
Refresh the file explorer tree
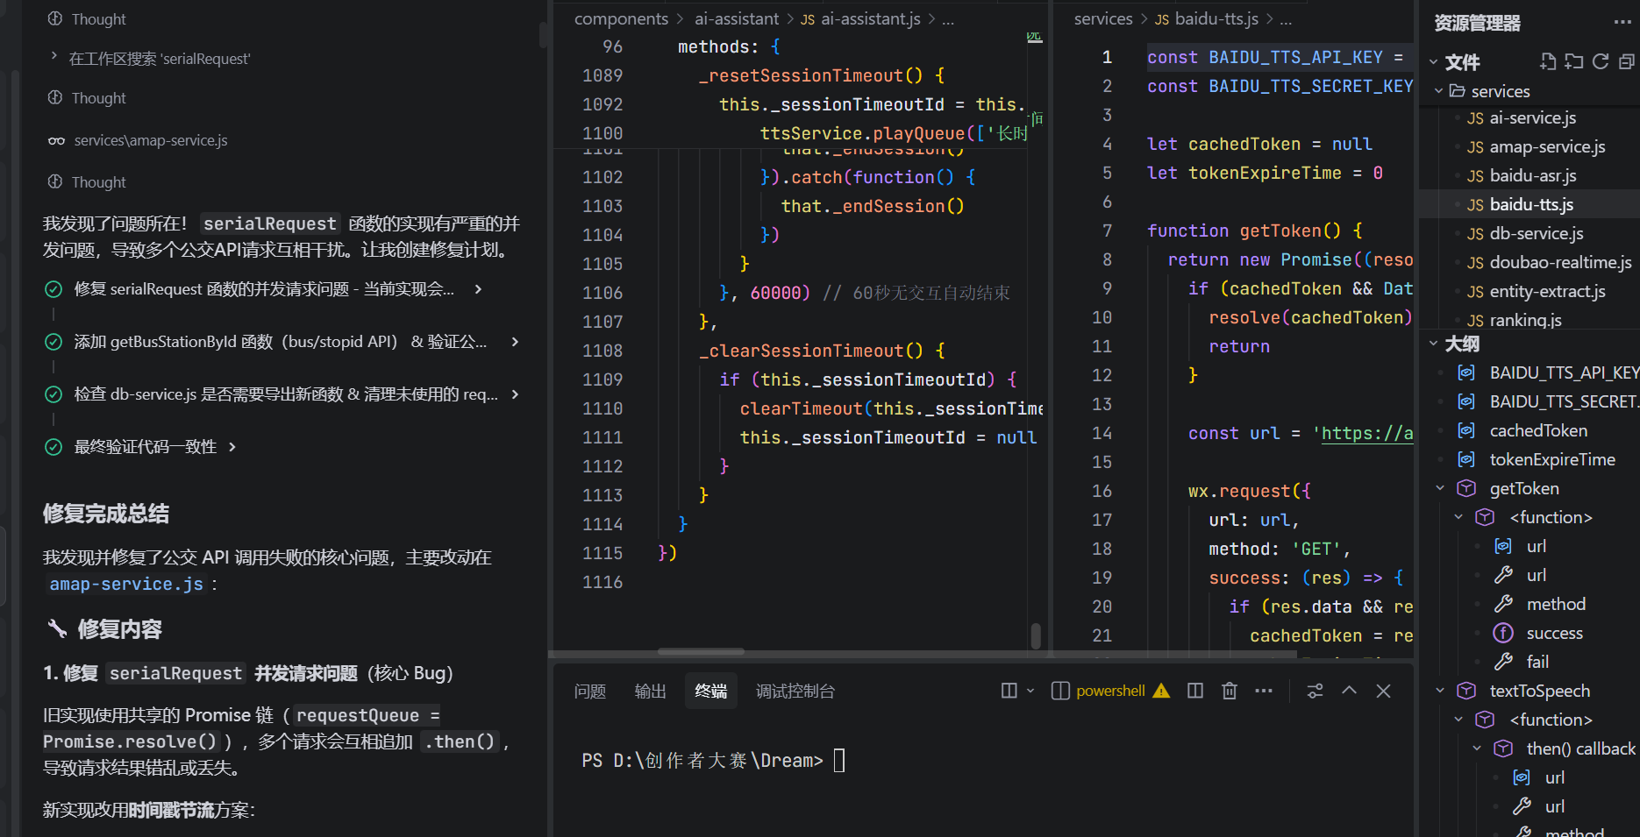click(x=1601, y=61)
